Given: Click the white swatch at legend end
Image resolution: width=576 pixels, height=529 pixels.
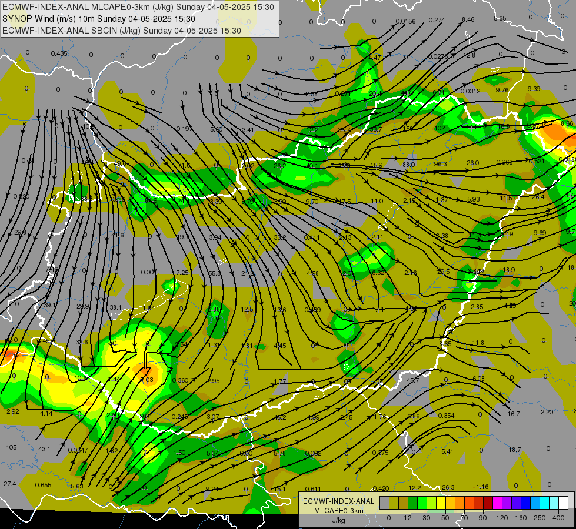Looking at the screenshot, I should pos(563,503).
